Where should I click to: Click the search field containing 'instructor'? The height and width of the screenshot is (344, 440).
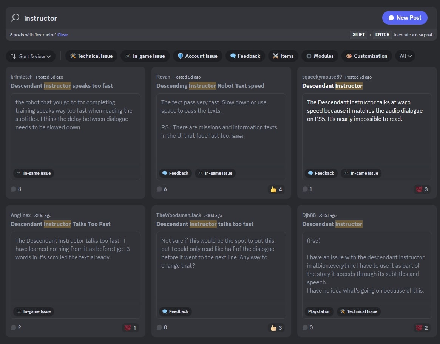pos(189,18)
